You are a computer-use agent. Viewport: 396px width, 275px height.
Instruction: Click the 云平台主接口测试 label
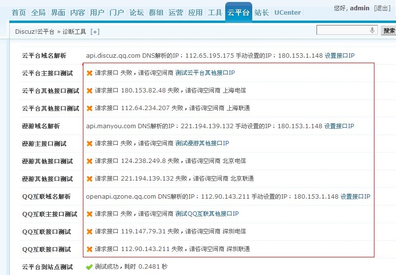coord(48,73)
